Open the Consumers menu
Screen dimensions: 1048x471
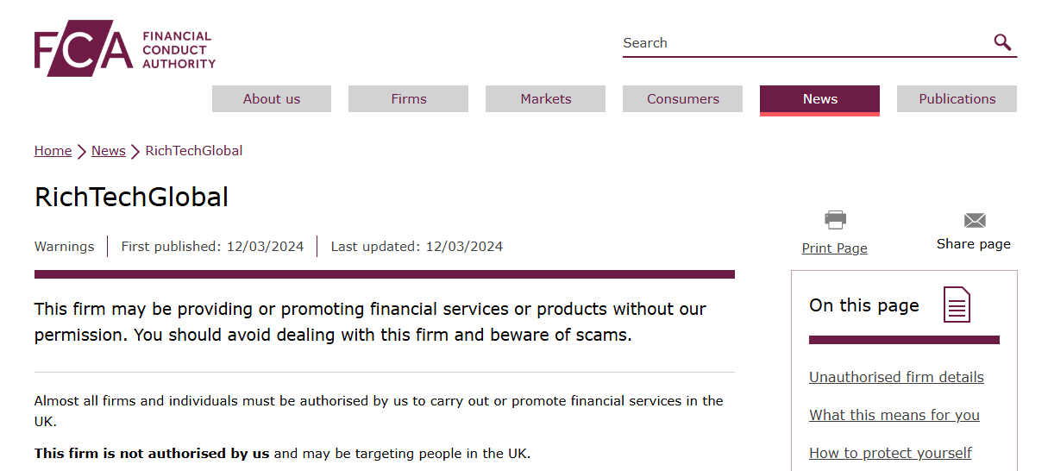coord(683,98)
